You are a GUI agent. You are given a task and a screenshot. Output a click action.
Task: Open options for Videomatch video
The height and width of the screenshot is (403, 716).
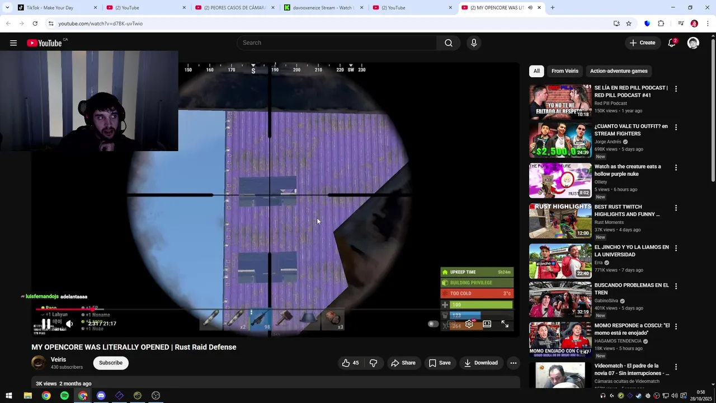tap(676, 367)
